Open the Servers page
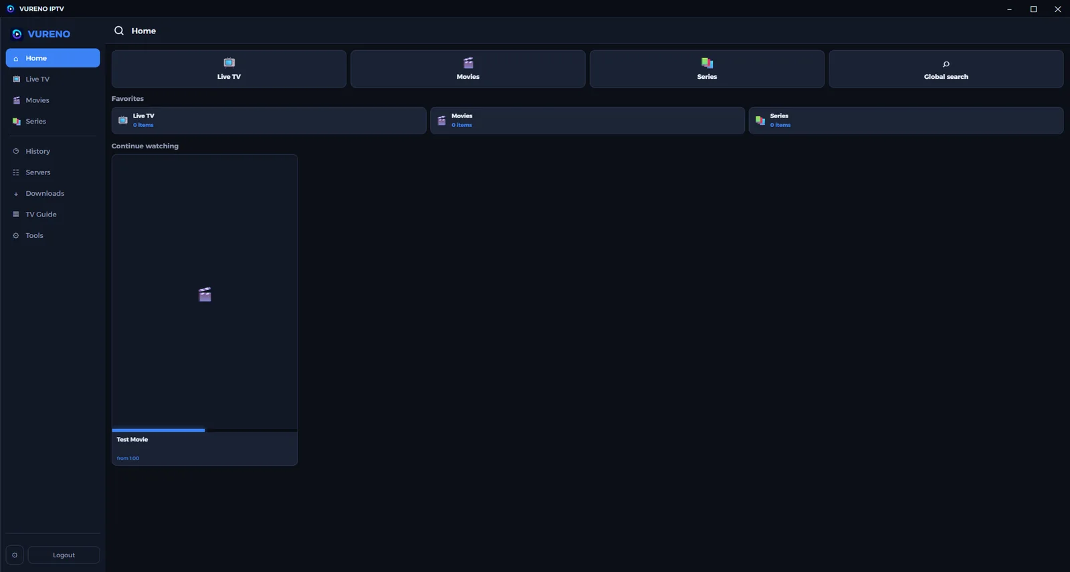1070x572 pixels. 53,172
